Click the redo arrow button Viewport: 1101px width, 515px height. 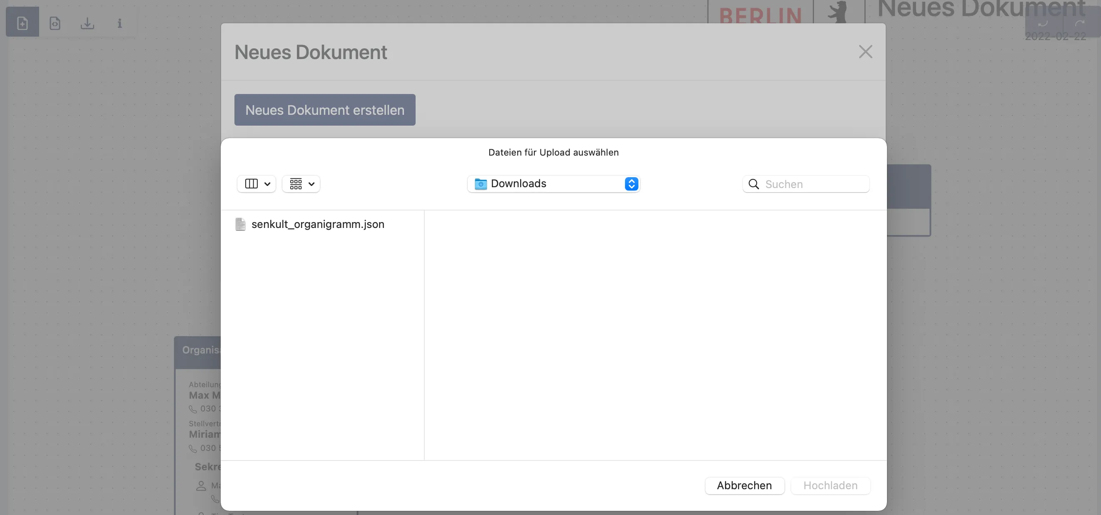click(x=1081, y=22)
